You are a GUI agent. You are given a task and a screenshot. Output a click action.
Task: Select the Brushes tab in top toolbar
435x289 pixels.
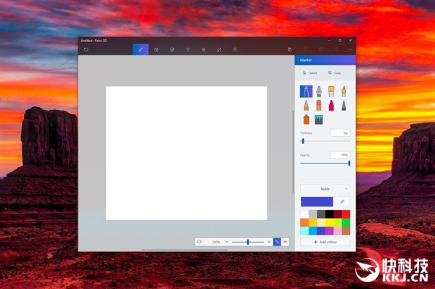coord(141,49)
